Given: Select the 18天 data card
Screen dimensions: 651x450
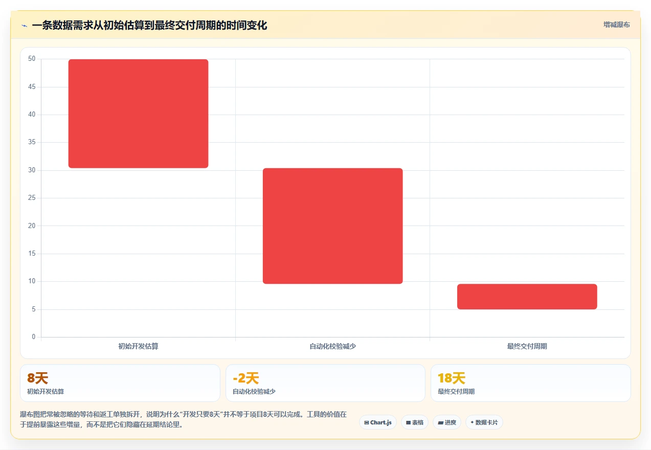Looking at the screenshot, I should point(531,383).
